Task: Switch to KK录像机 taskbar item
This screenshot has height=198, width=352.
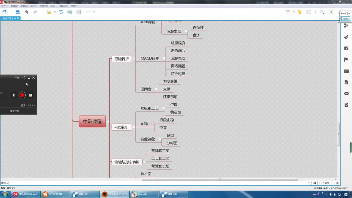Action: [115, 194]
